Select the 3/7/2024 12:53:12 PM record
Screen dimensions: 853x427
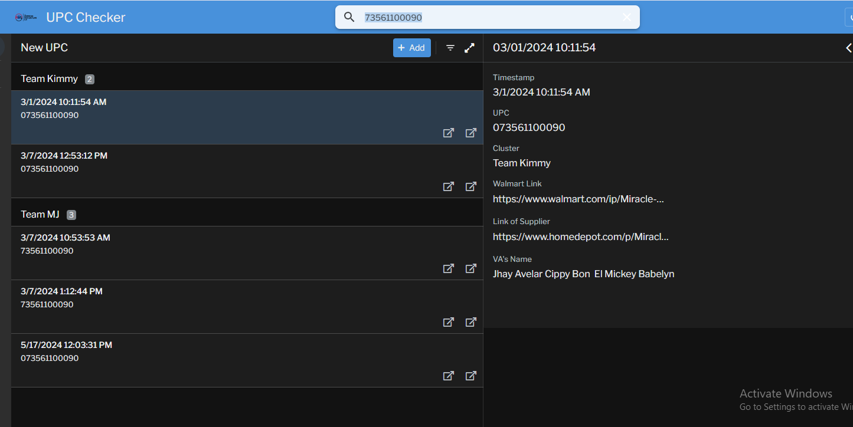click(247, 171)
